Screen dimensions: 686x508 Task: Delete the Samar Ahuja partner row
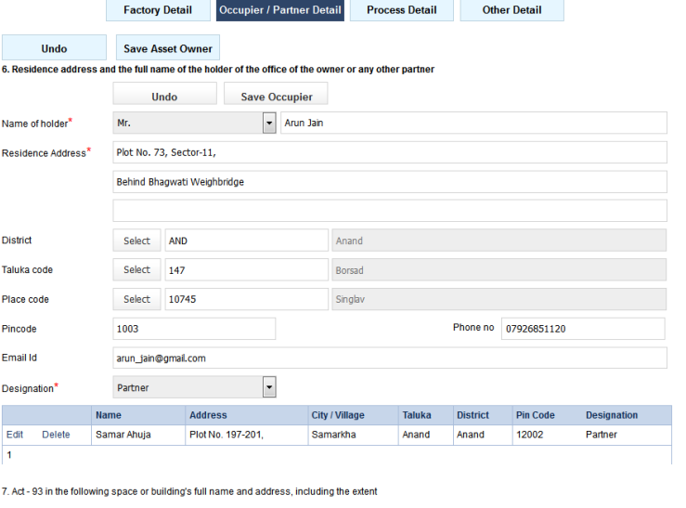(56, 435)
